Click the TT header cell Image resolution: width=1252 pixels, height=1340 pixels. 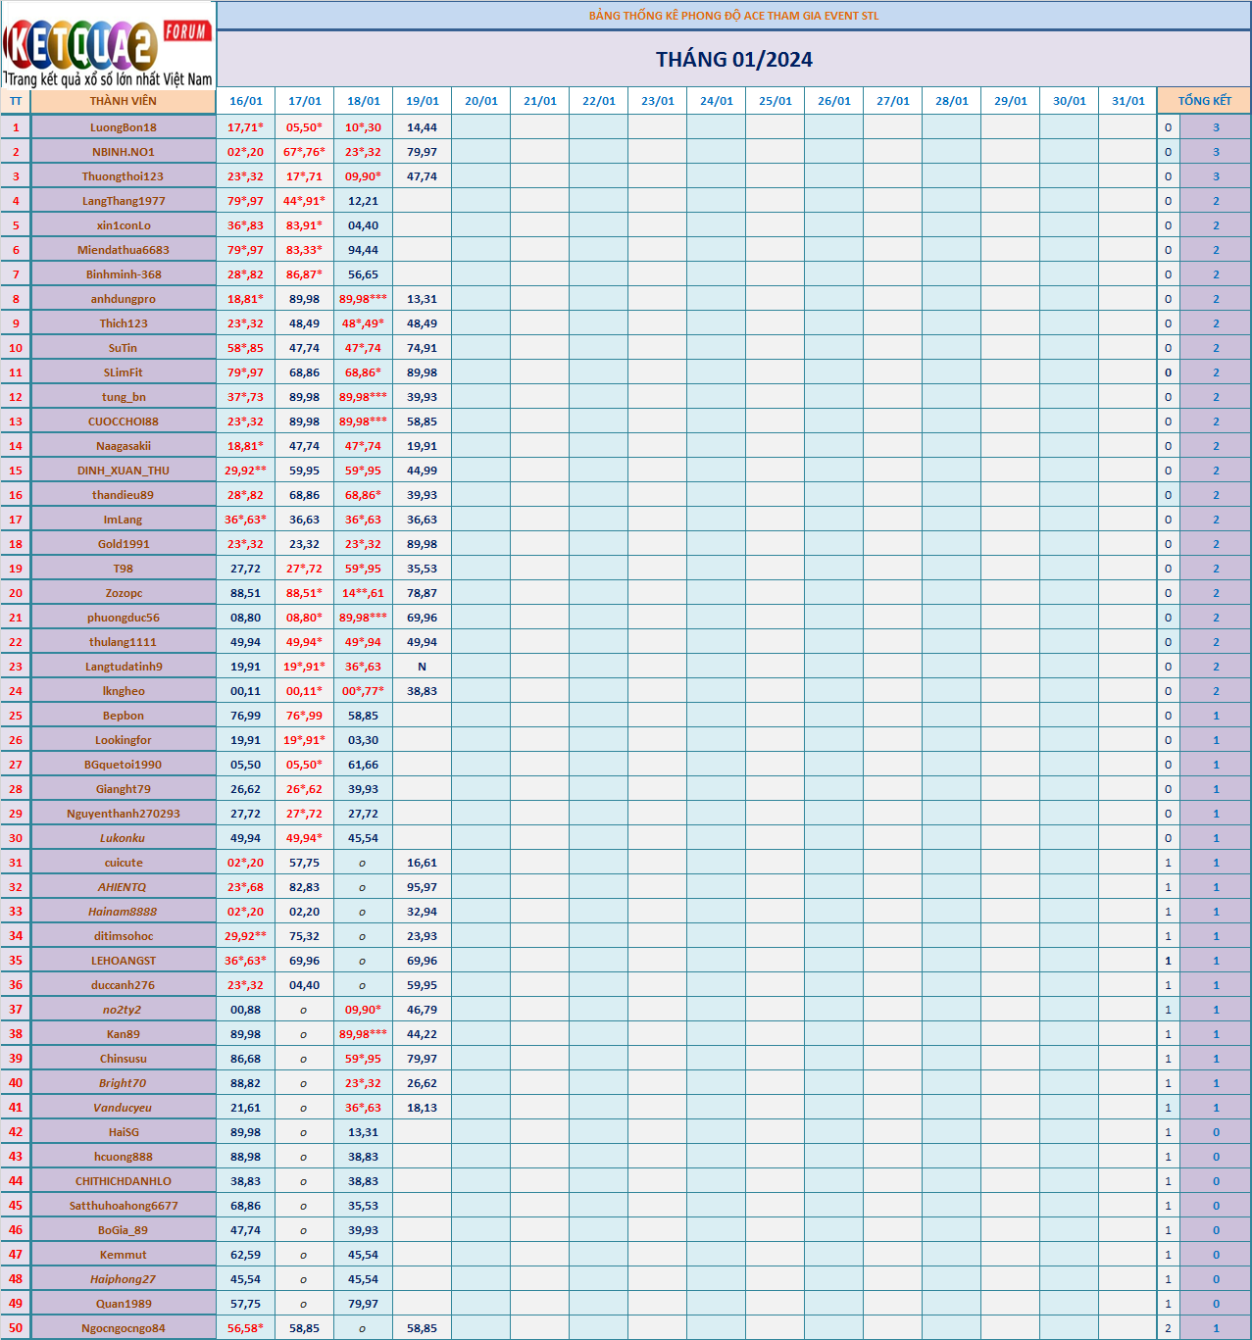coord(16,101)
